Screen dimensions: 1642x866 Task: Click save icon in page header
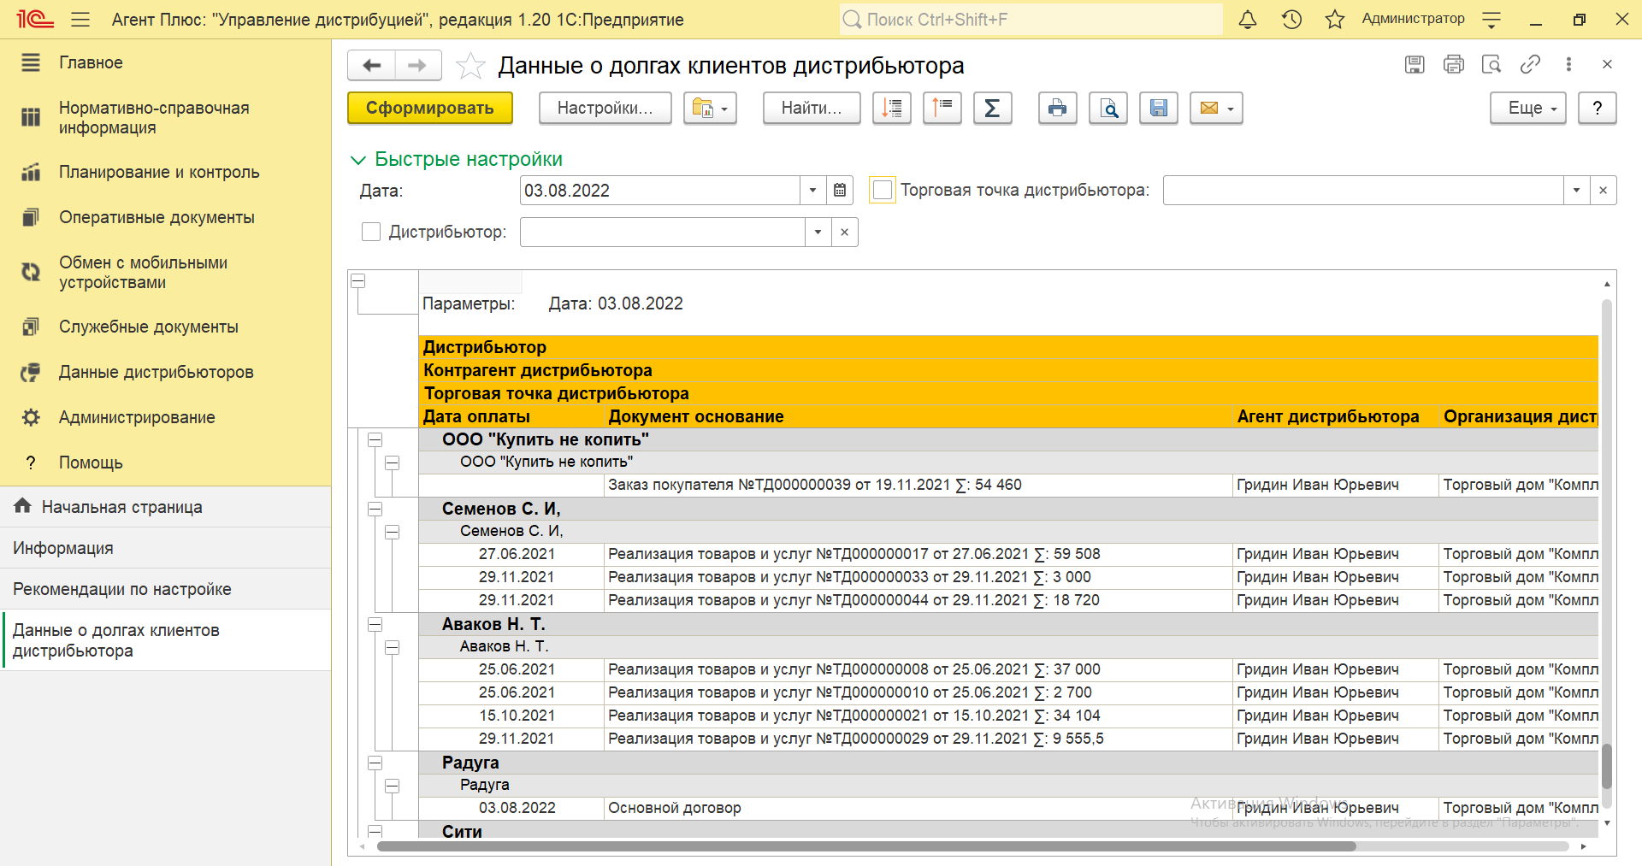click(x=1415, y=64)
